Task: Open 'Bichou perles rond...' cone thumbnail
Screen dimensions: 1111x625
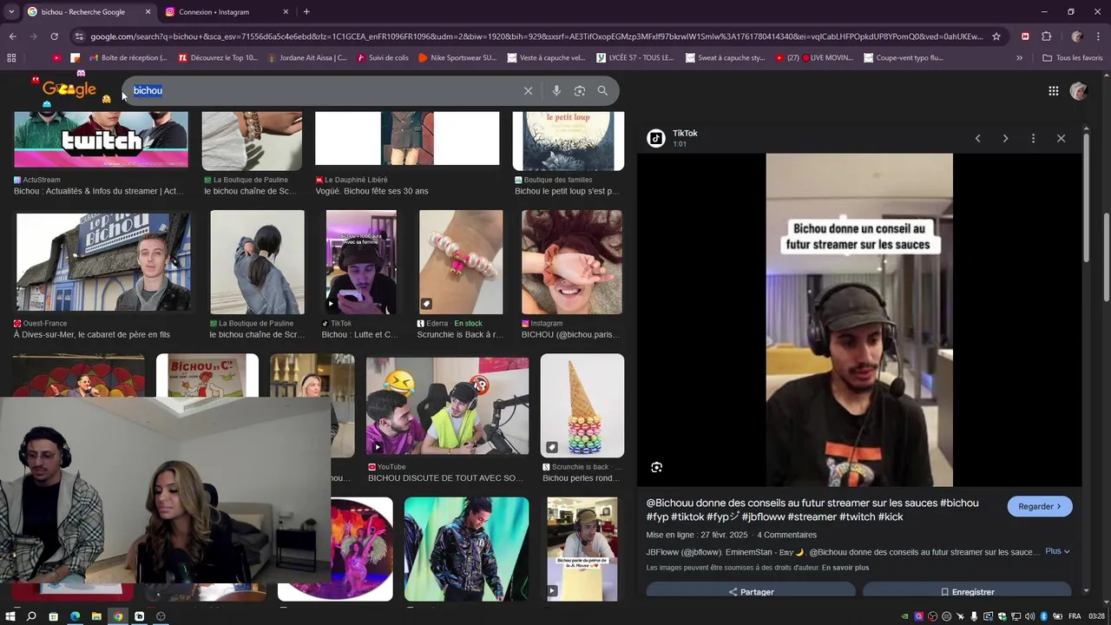Action: pos(582,405)
